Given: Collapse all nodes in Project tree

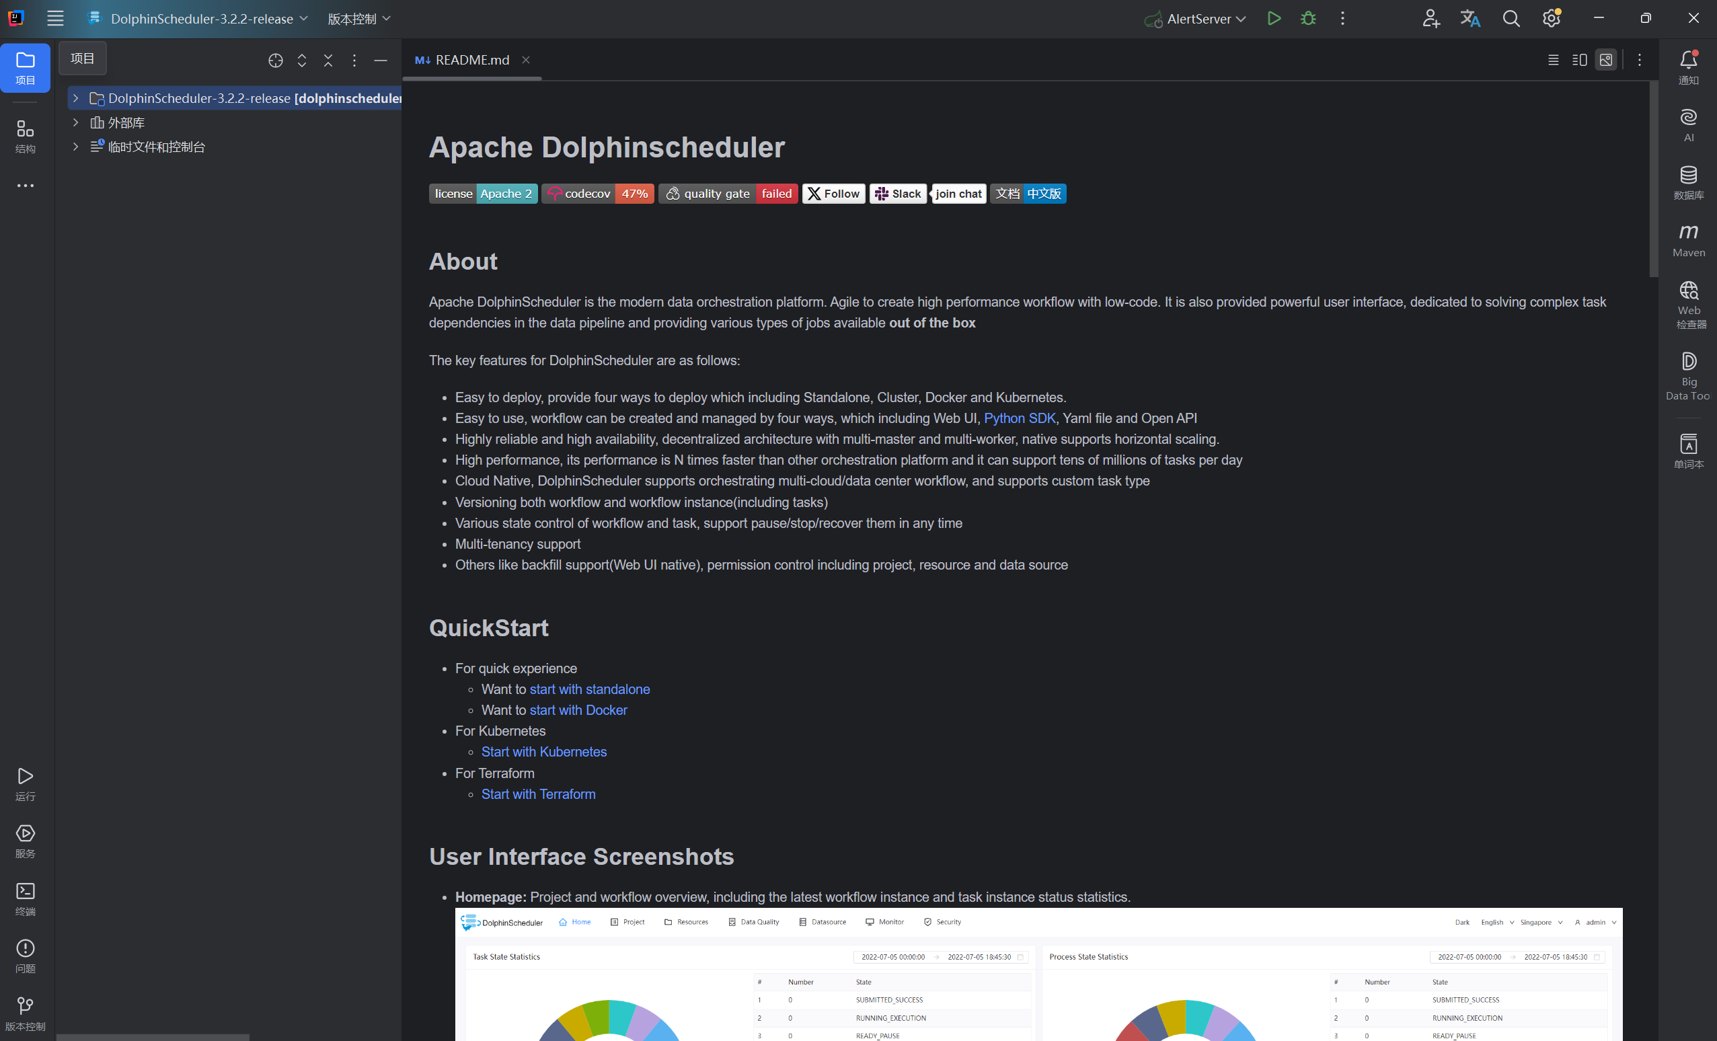Looking at the screenshot, I should click(x=328, y=61).
